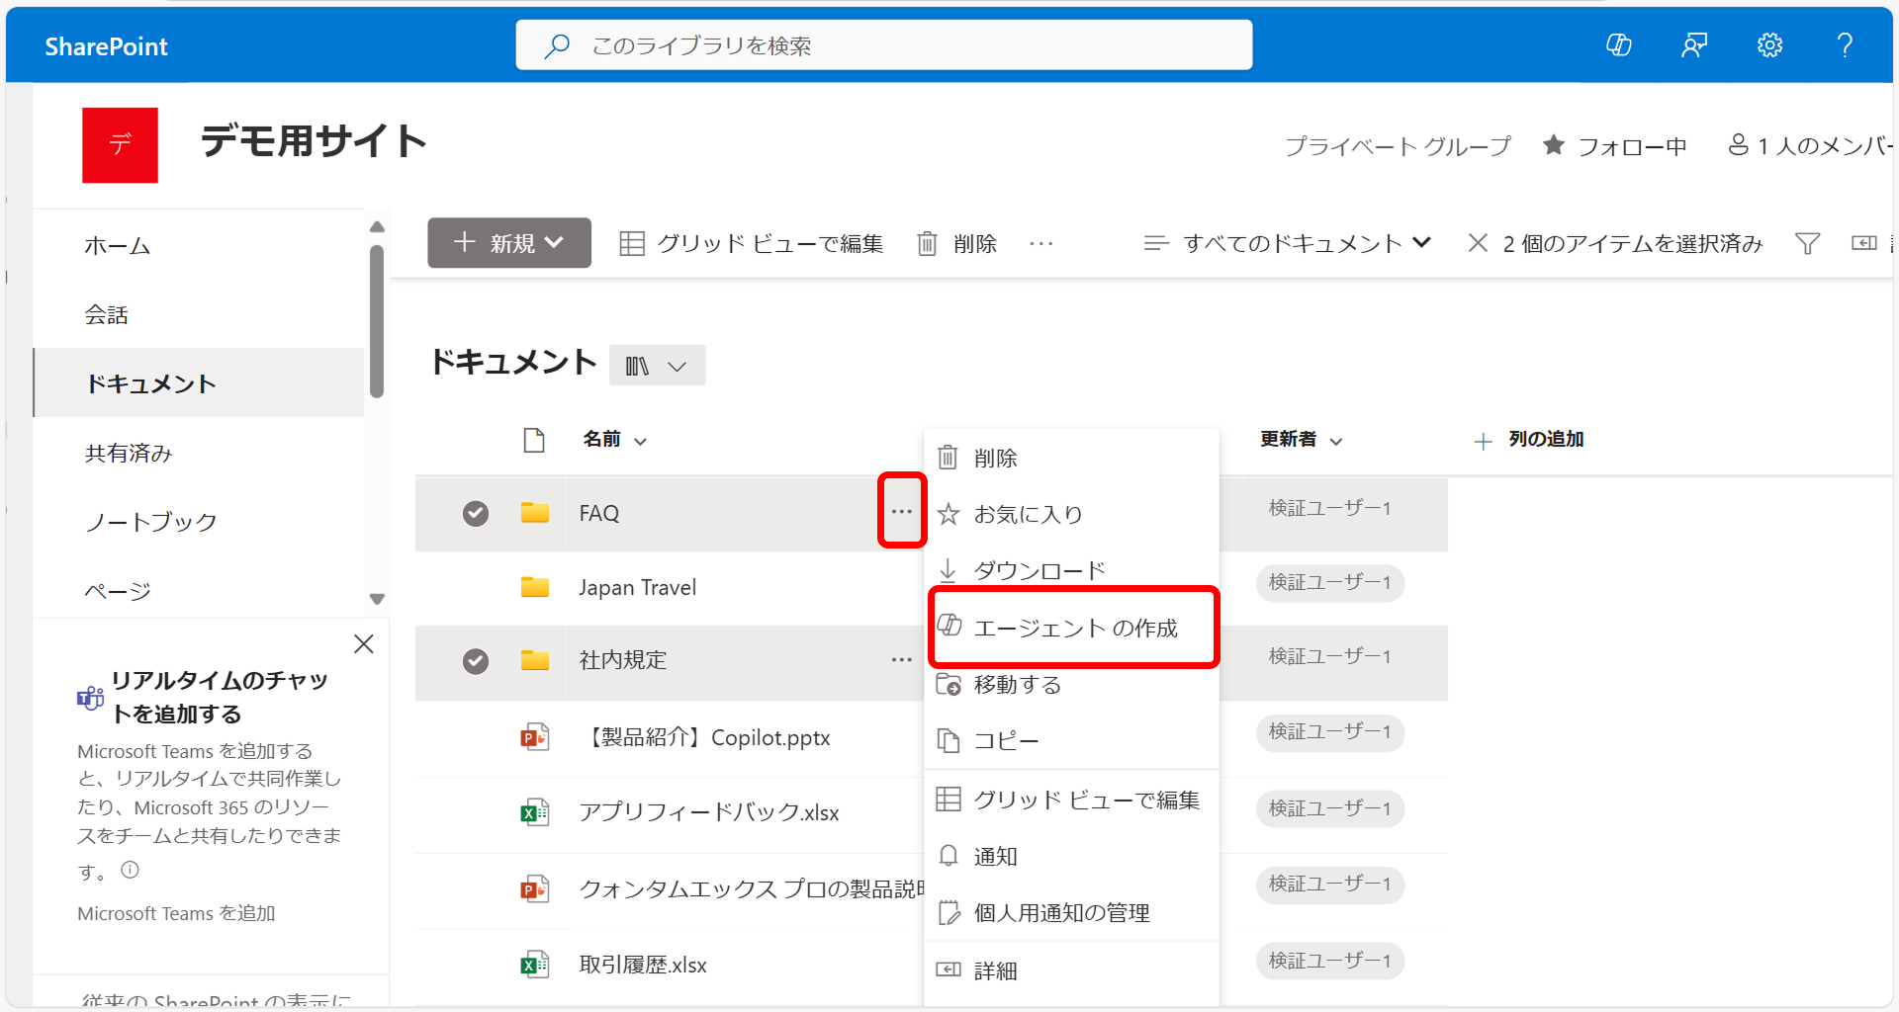Click the sidebar scroll up arrow

pos(377,227)
